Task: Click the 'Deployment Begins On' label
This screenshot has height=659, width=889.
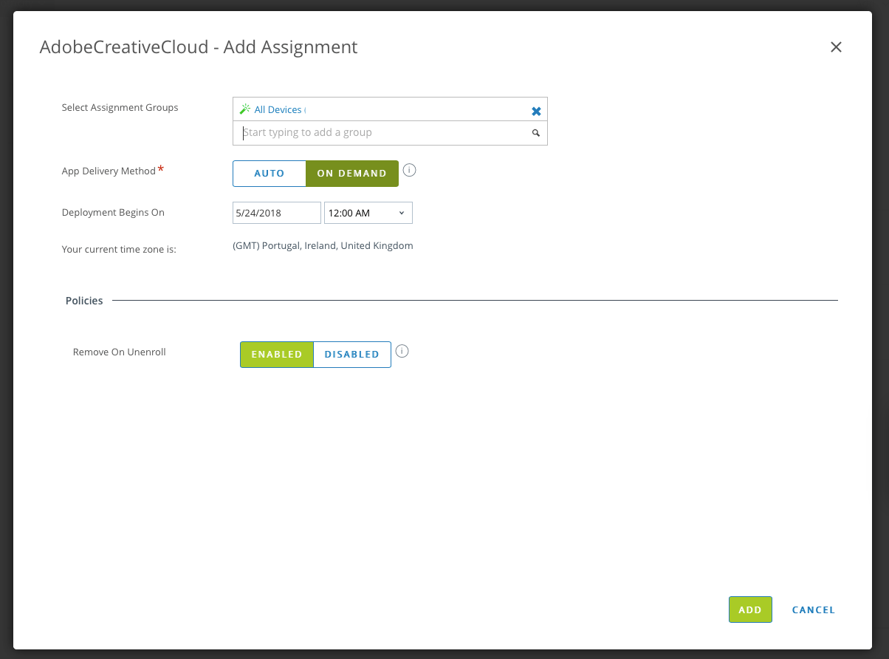Action: pos(113,212)
